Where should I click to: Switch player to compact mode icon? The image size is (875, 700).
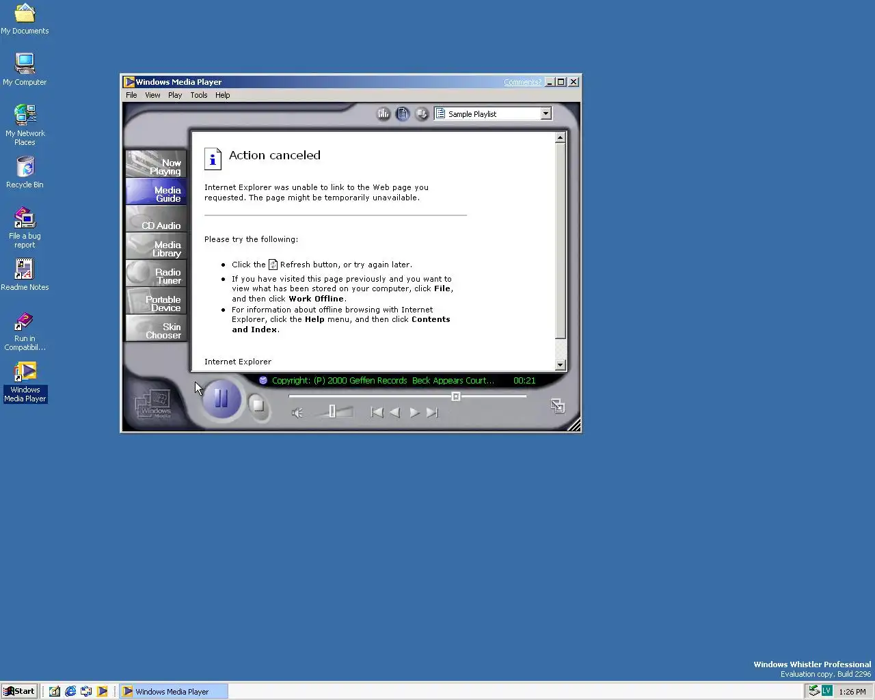557,406
